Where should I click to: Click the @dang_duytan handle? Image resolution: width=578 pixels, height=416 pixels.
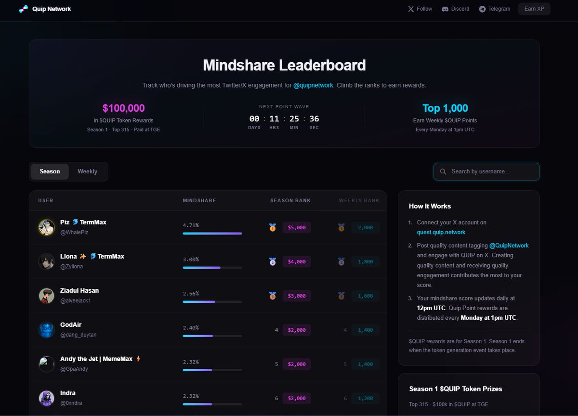[79, 335]
